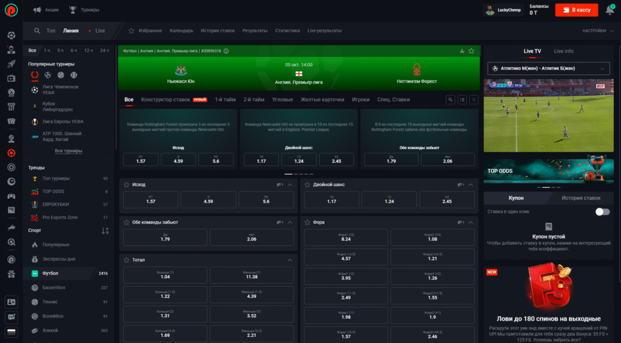The width and height of the screenshot is (621, 343).
Task: Select the 3 ч time filter
Action: pyautogui.click(x=60, y=51)
